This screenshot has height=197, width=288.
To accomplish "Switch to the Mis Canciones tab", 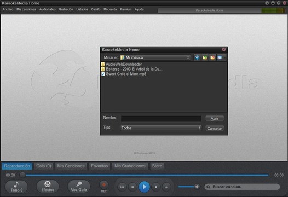I will pyautogui.click(x=71, y=166).
